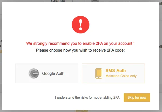Click the 'SMS Auth' heading text

[116, 71]
